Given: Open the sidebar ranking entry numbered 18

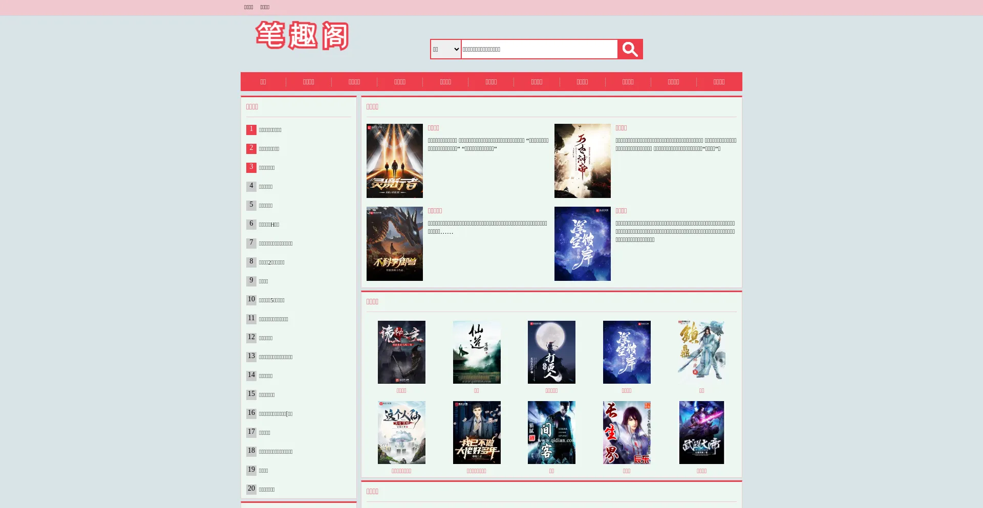Looking at the screenshot, I should [x=276, y=452].
